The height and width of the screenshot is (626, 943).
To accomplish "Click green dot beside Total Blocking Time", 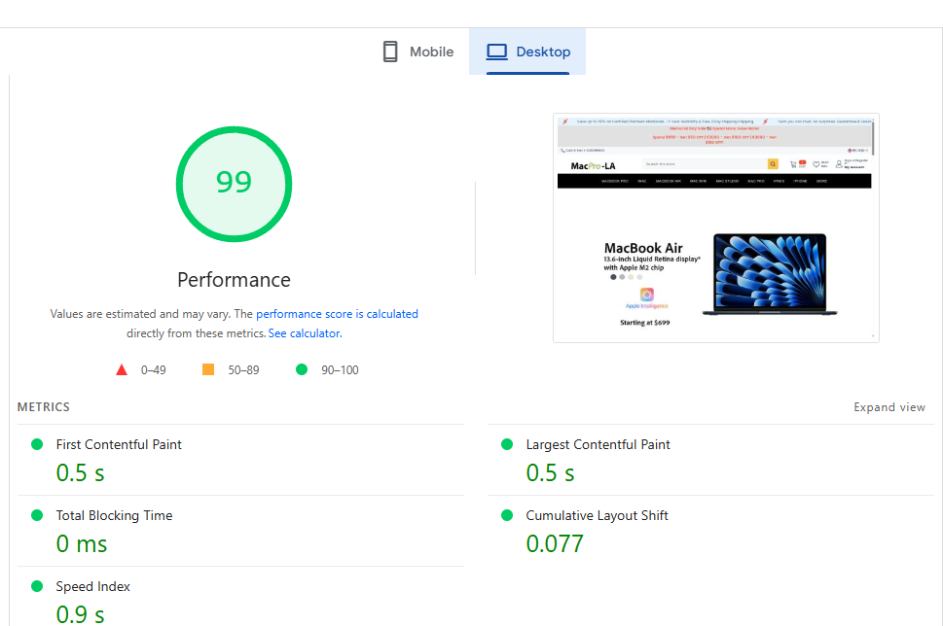I will pyautogui.click(x=37, y=515).
